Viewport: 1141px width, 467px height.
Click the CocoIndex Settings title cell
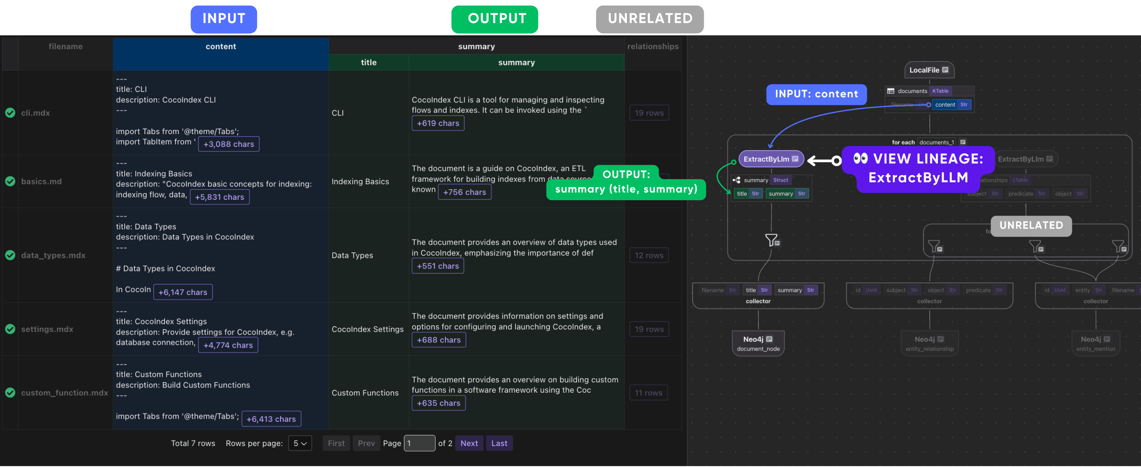(368, 330)
